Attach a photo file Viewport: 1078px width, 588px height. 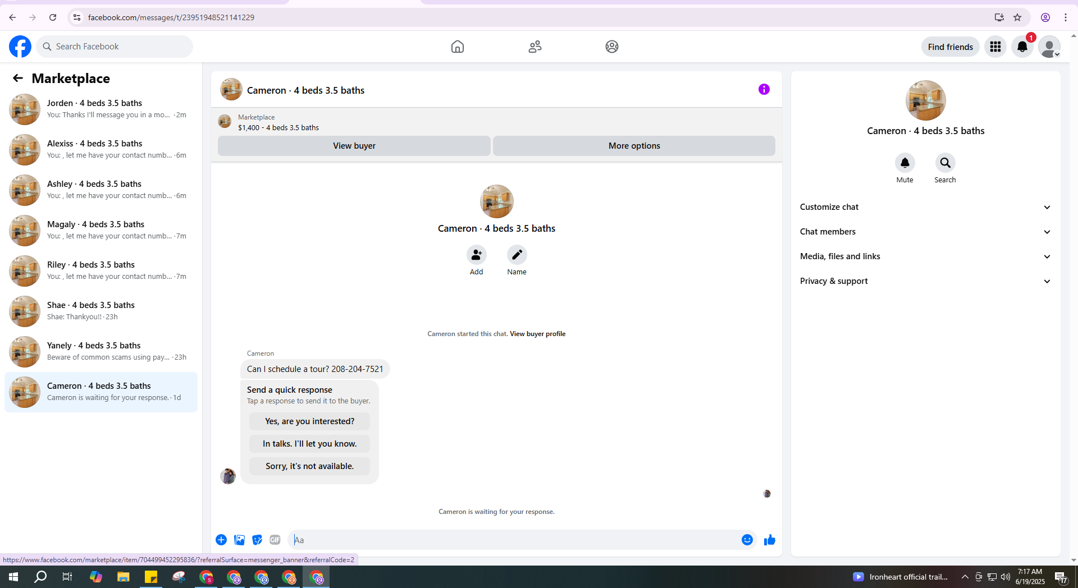pyautogui.click(x=239, y=540)
